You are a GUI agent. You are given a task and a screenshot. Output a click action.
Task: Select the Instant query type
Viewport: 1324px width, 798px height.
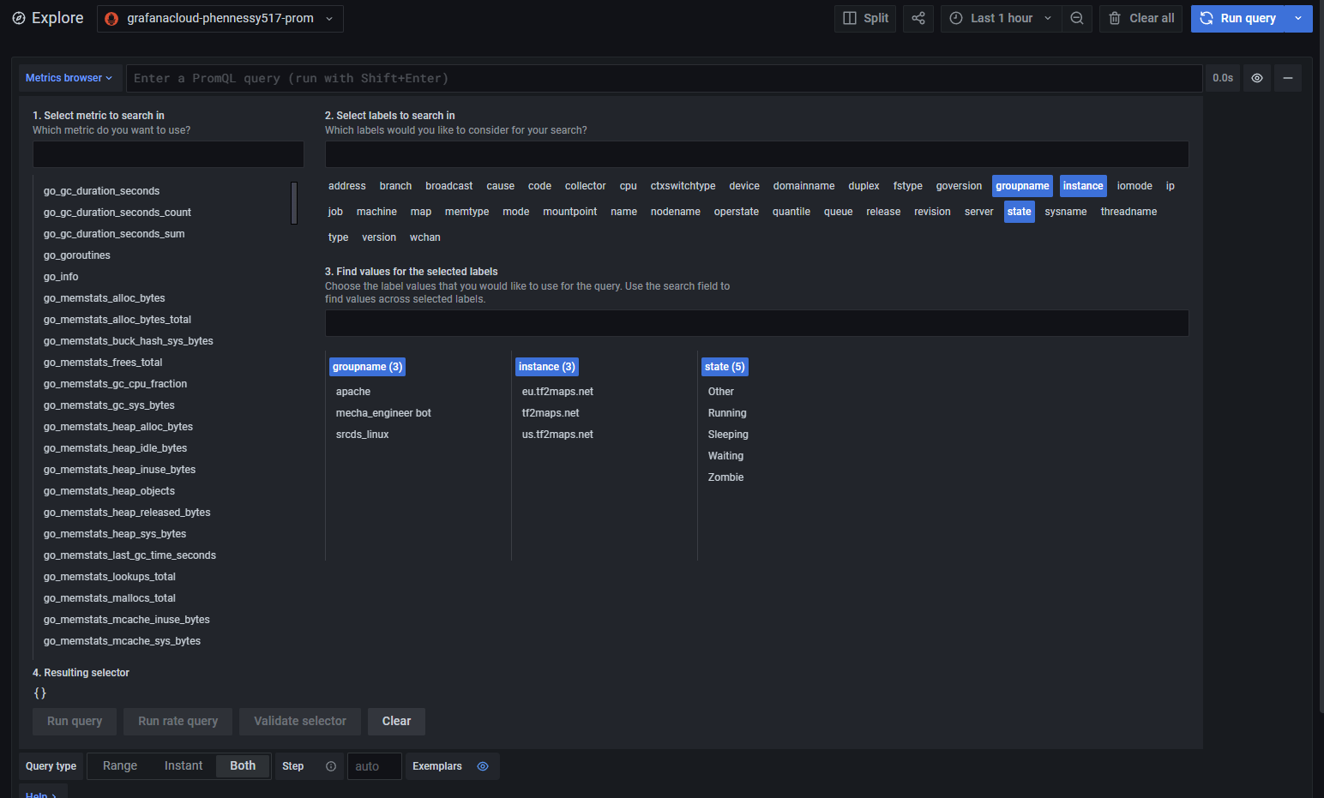[184, 765]
